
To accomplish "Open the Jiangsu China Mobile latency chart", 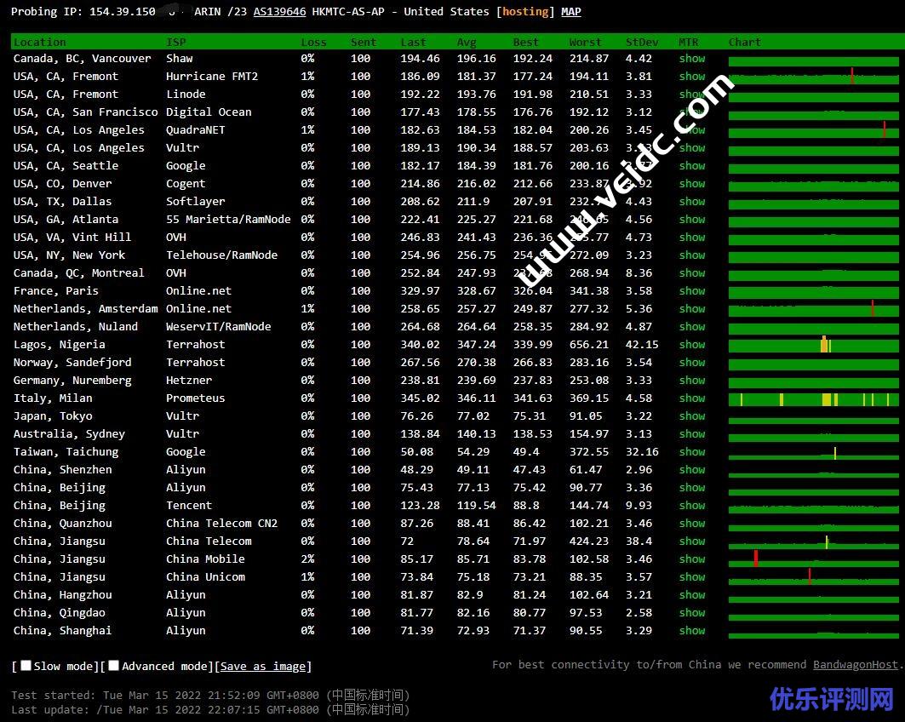I will pyautogui.click(x=814, y=560).
